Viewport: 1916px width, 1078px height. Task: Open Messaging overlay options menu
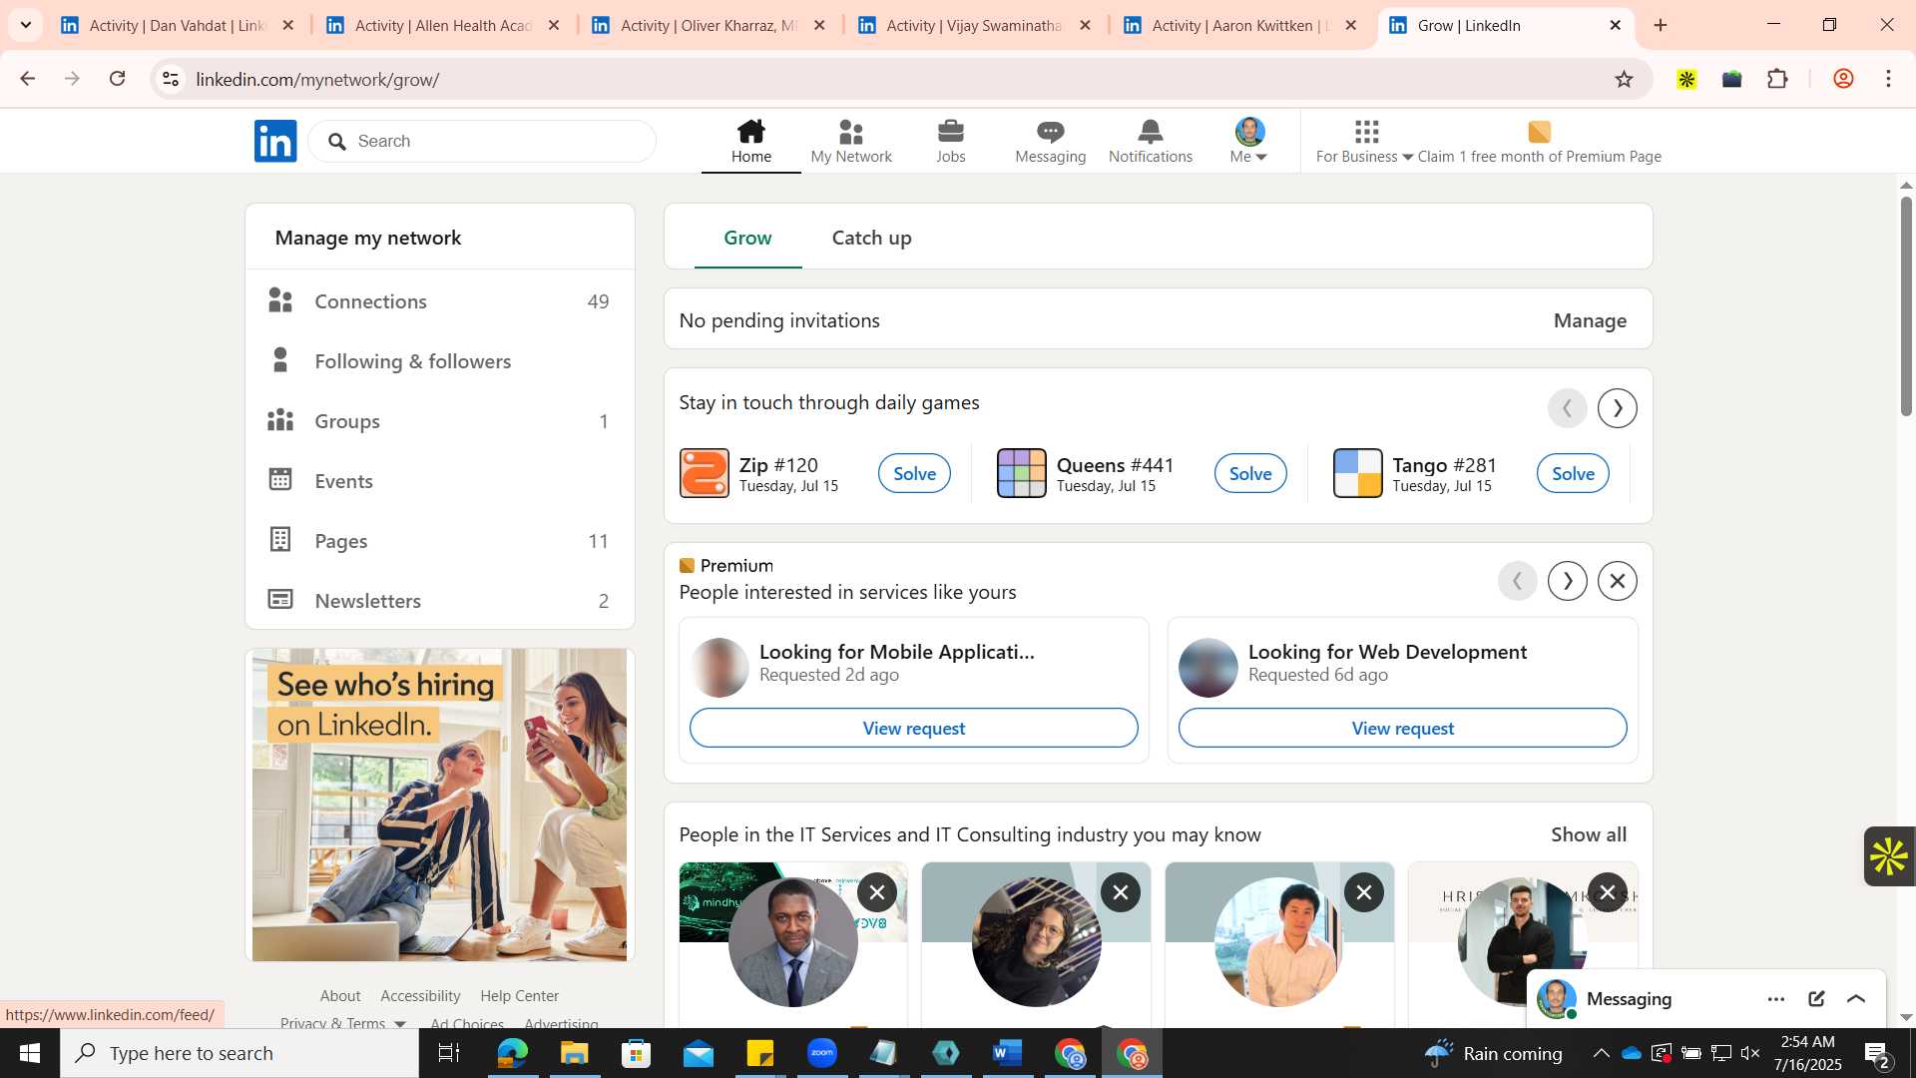(x=1775, y=998)
